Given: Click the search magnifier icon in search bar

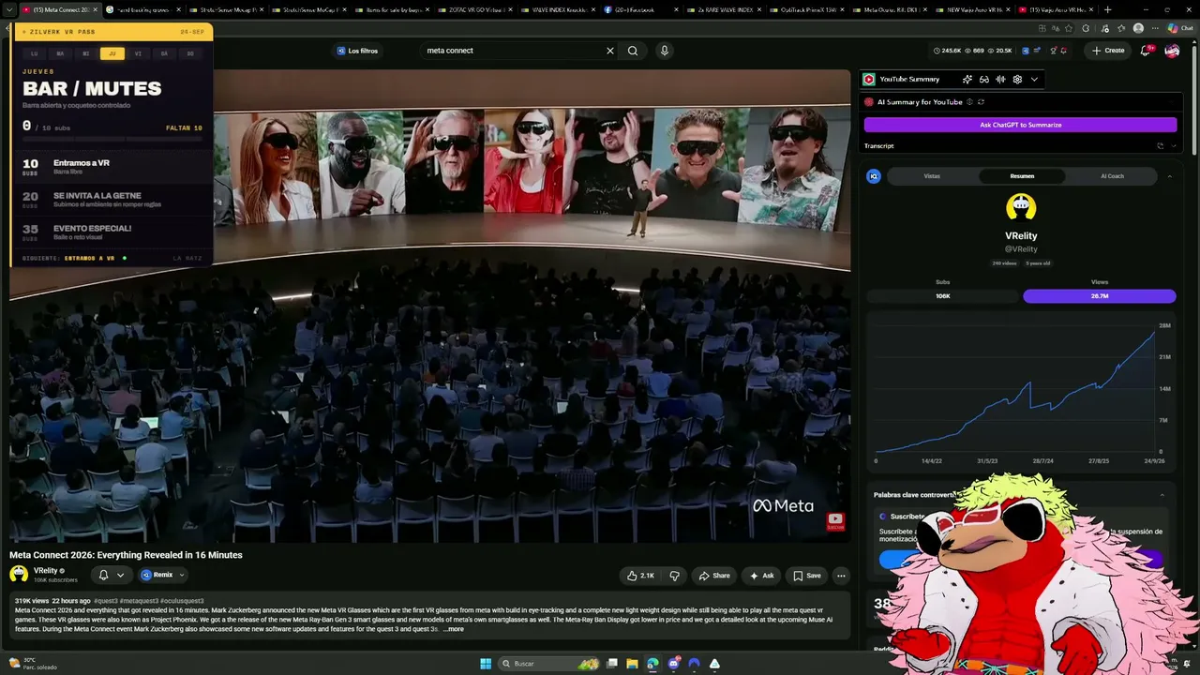Looking at the screenshot, I should pos(633,51).
